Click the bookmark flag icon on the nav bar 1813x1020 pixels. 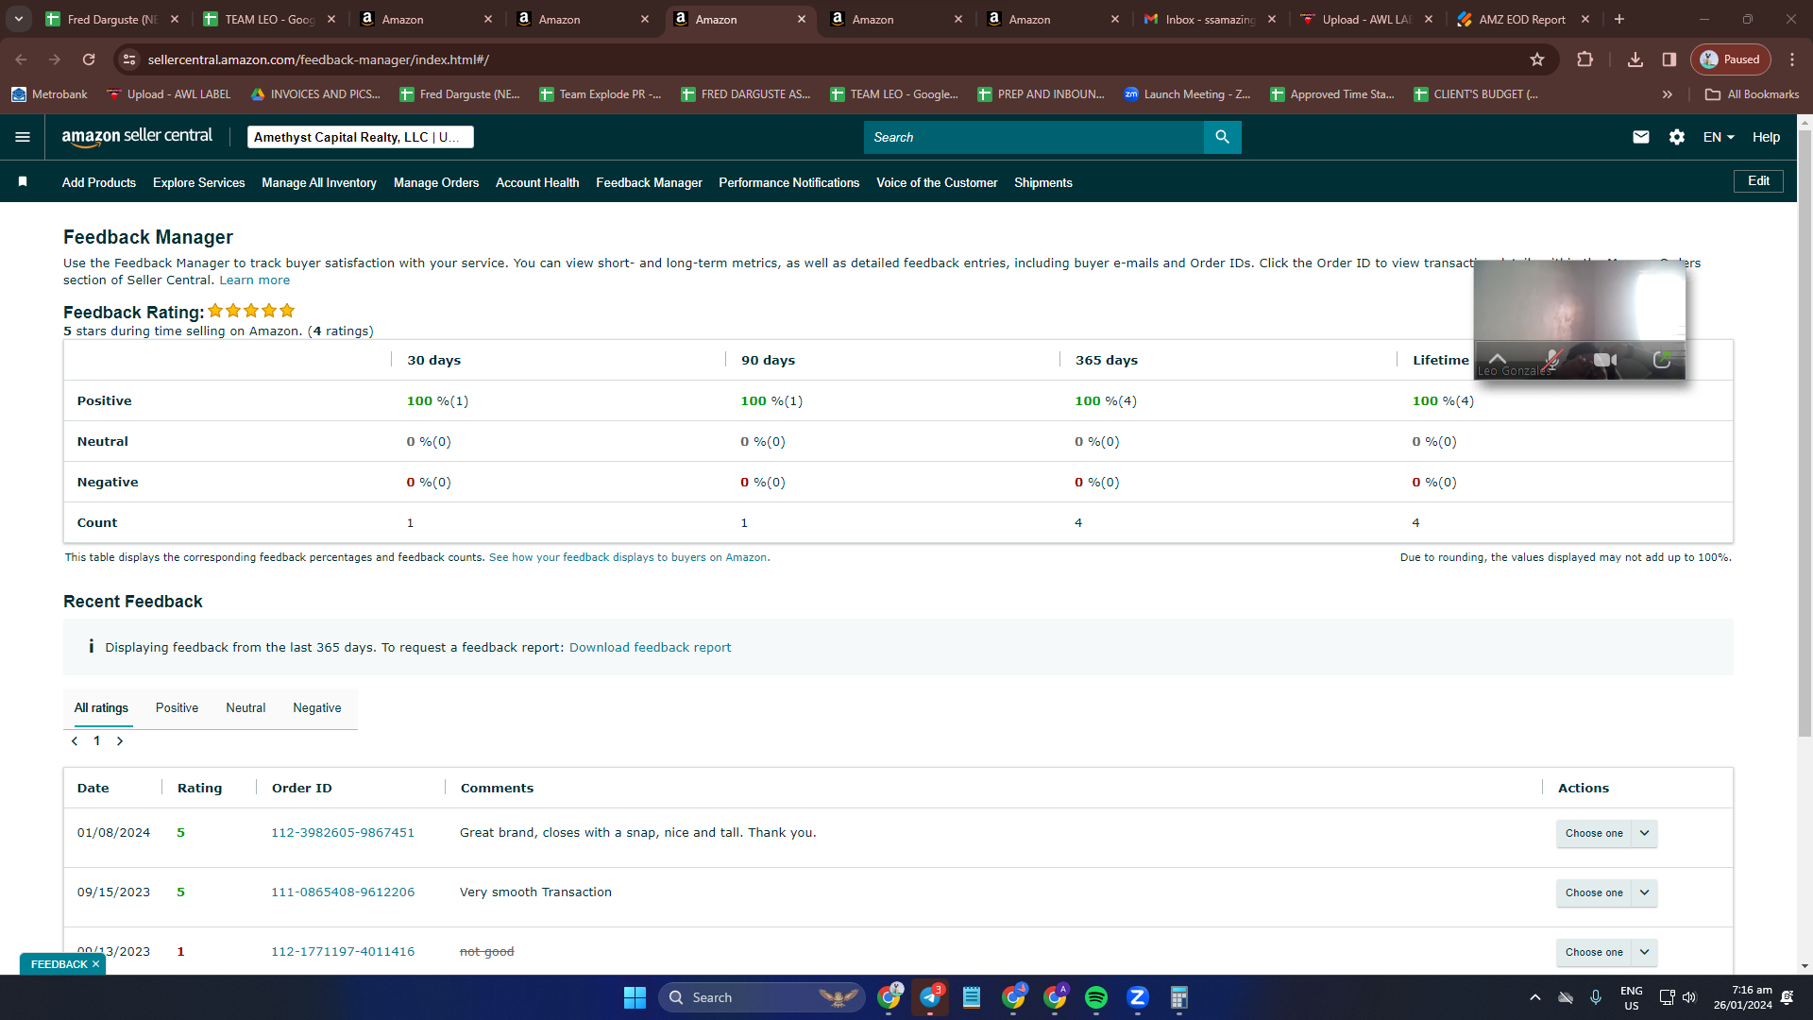pos(23,181)
